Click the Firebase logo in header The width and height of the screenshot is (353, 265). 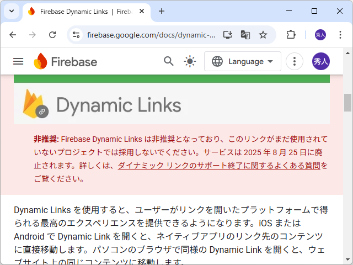click(66, 61)
